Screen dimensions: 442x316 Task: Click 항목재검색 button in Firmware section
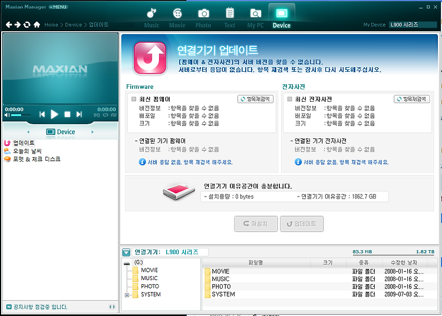[x=255, y=99]
